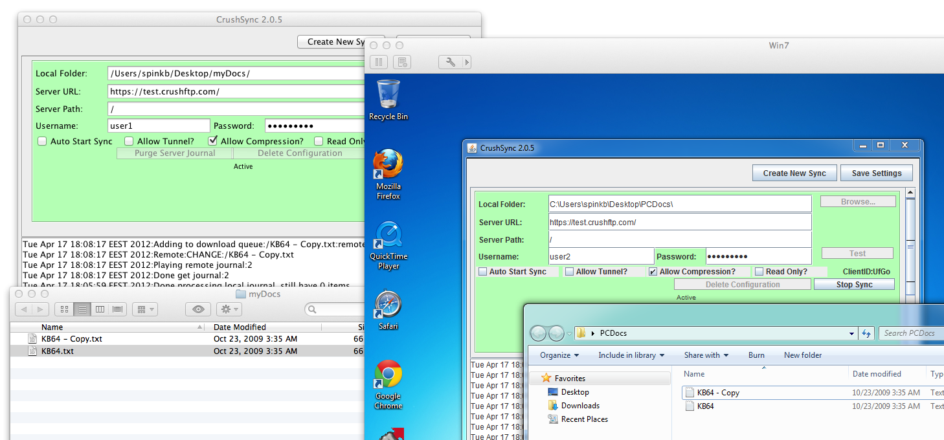Click the Search PCDocs box in Explorer
The width and height of the screenshot is (944, 440).
point(911,333)
